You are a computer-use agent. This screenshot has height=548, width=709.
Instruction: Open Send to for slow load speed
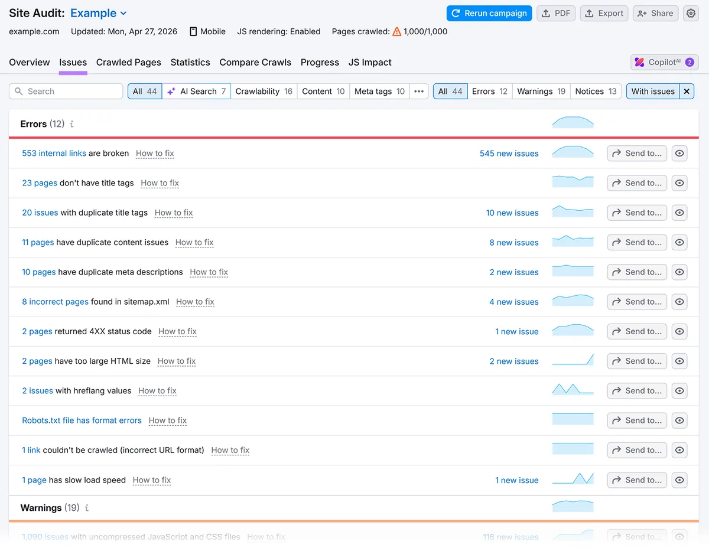tap(637, 480)
